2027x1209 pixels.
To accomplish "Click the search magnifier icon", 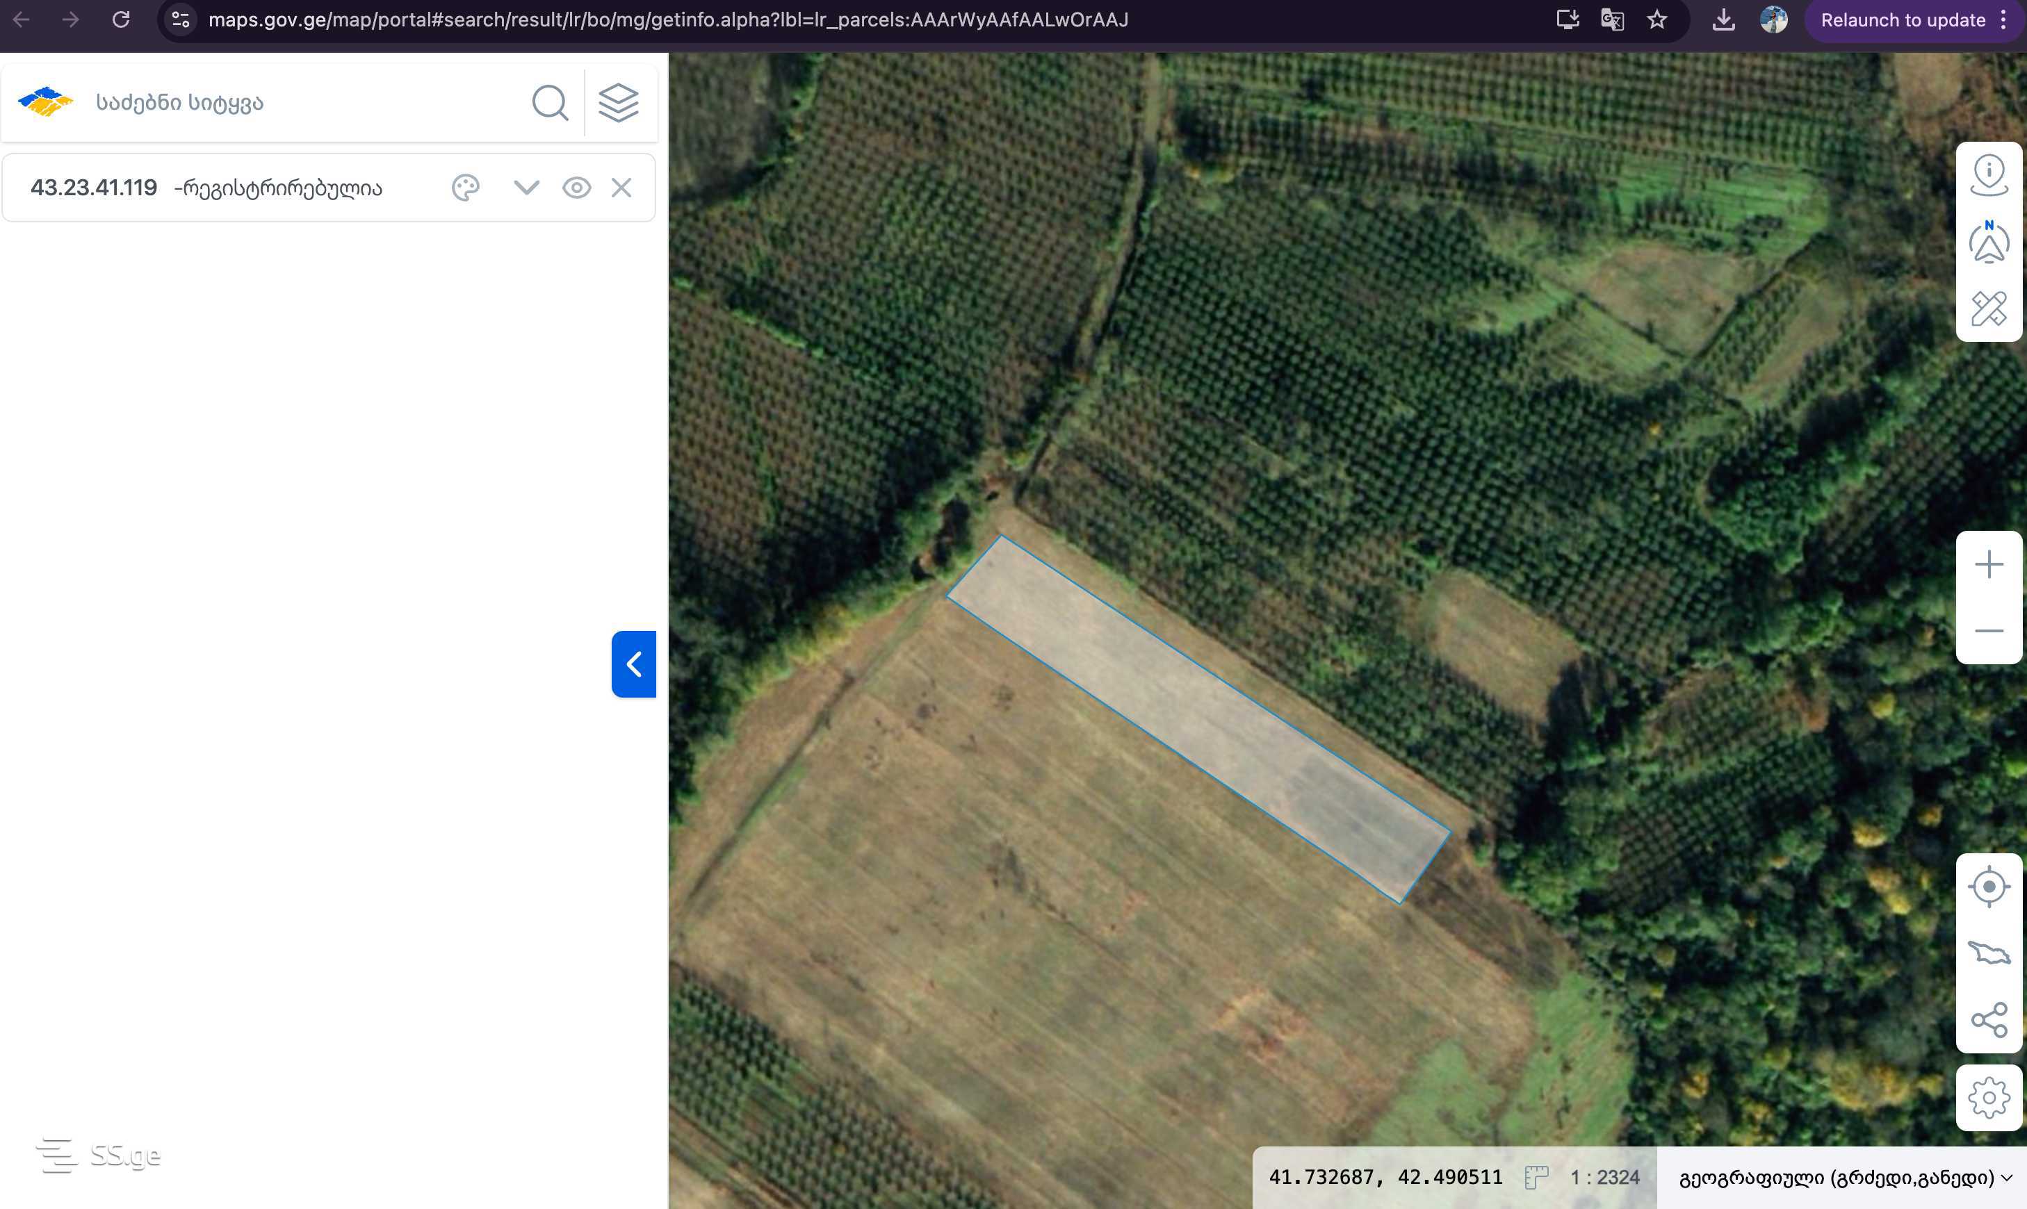I will point(550,103).
